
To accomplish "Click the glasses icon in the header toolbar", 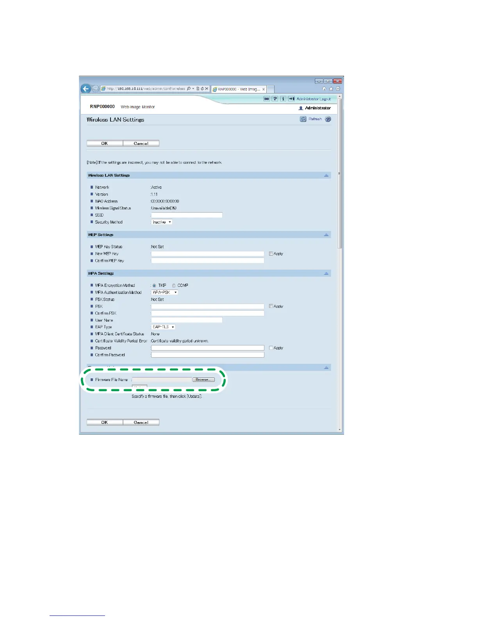I will pos(267,99).
